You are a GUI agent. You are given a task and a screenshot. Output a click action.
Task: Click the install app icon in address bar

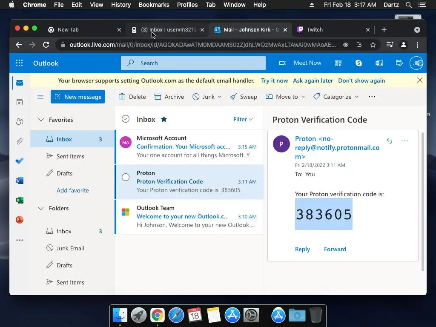click(x=359, y=45)
